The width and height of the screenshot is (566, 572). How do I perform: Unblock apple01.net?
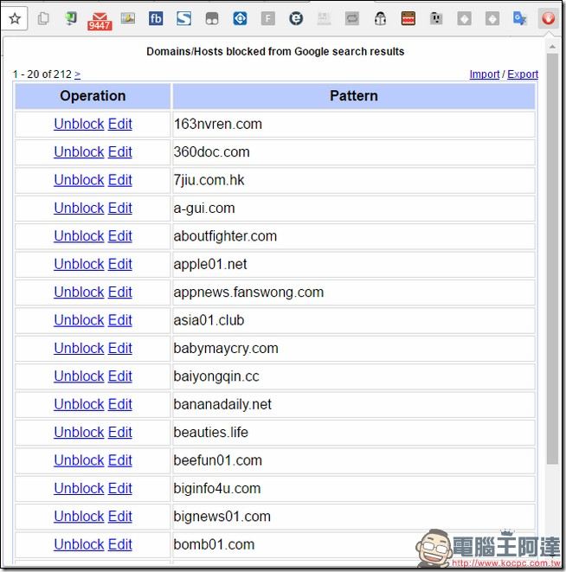pyautogui.click(x=79, y=264)
